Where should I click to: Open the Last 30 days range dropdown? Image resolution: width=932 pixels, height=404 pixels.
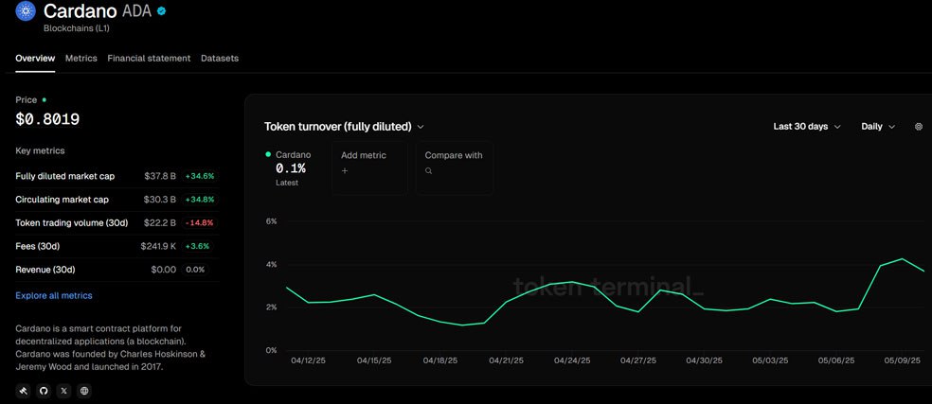point(806,127)
